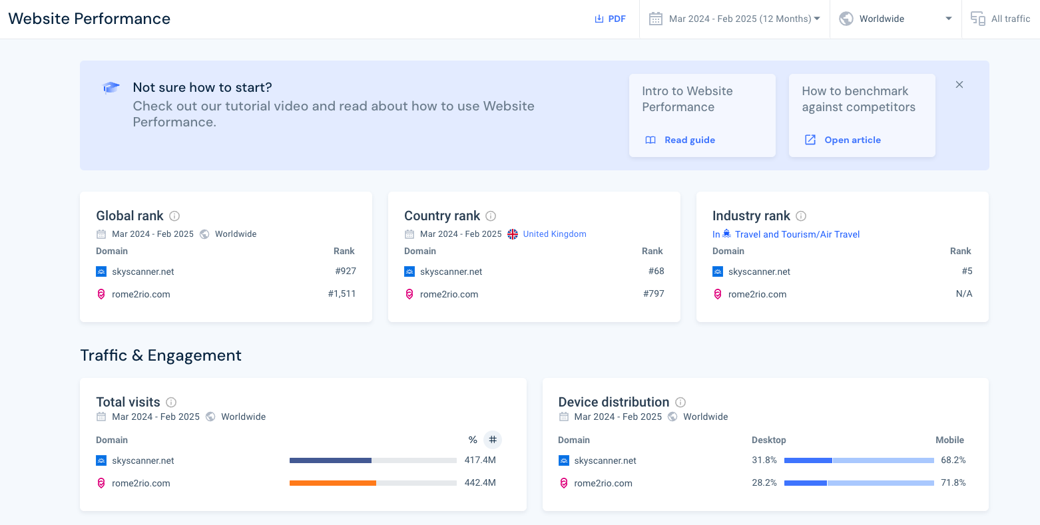Click the info icon beside Global rank
This screenshot has width=1040, height=525.
click(174, 216)
